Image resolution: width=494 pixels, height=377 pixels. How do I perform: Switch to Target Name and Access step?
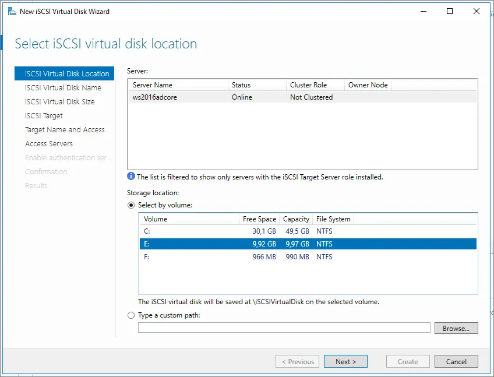65,130
